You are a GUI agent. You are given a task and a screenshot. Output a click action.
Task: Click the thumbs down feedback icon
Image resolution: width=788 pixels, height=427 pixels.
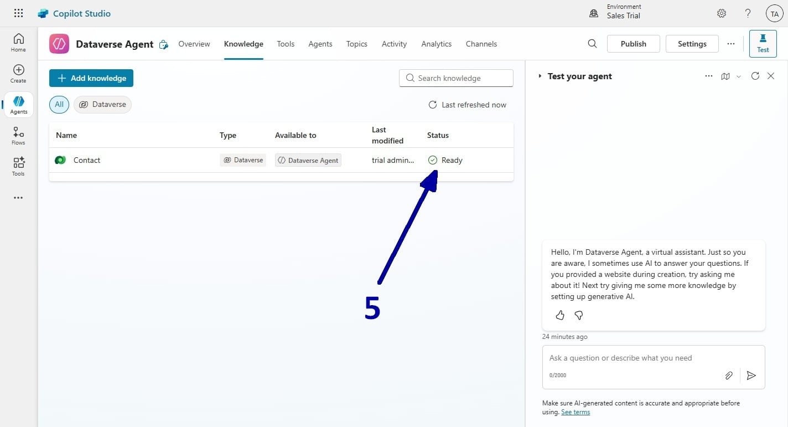click(579, 315)
